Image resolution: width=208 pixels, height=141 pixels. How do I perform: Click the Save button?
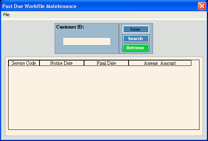point(136,29)
